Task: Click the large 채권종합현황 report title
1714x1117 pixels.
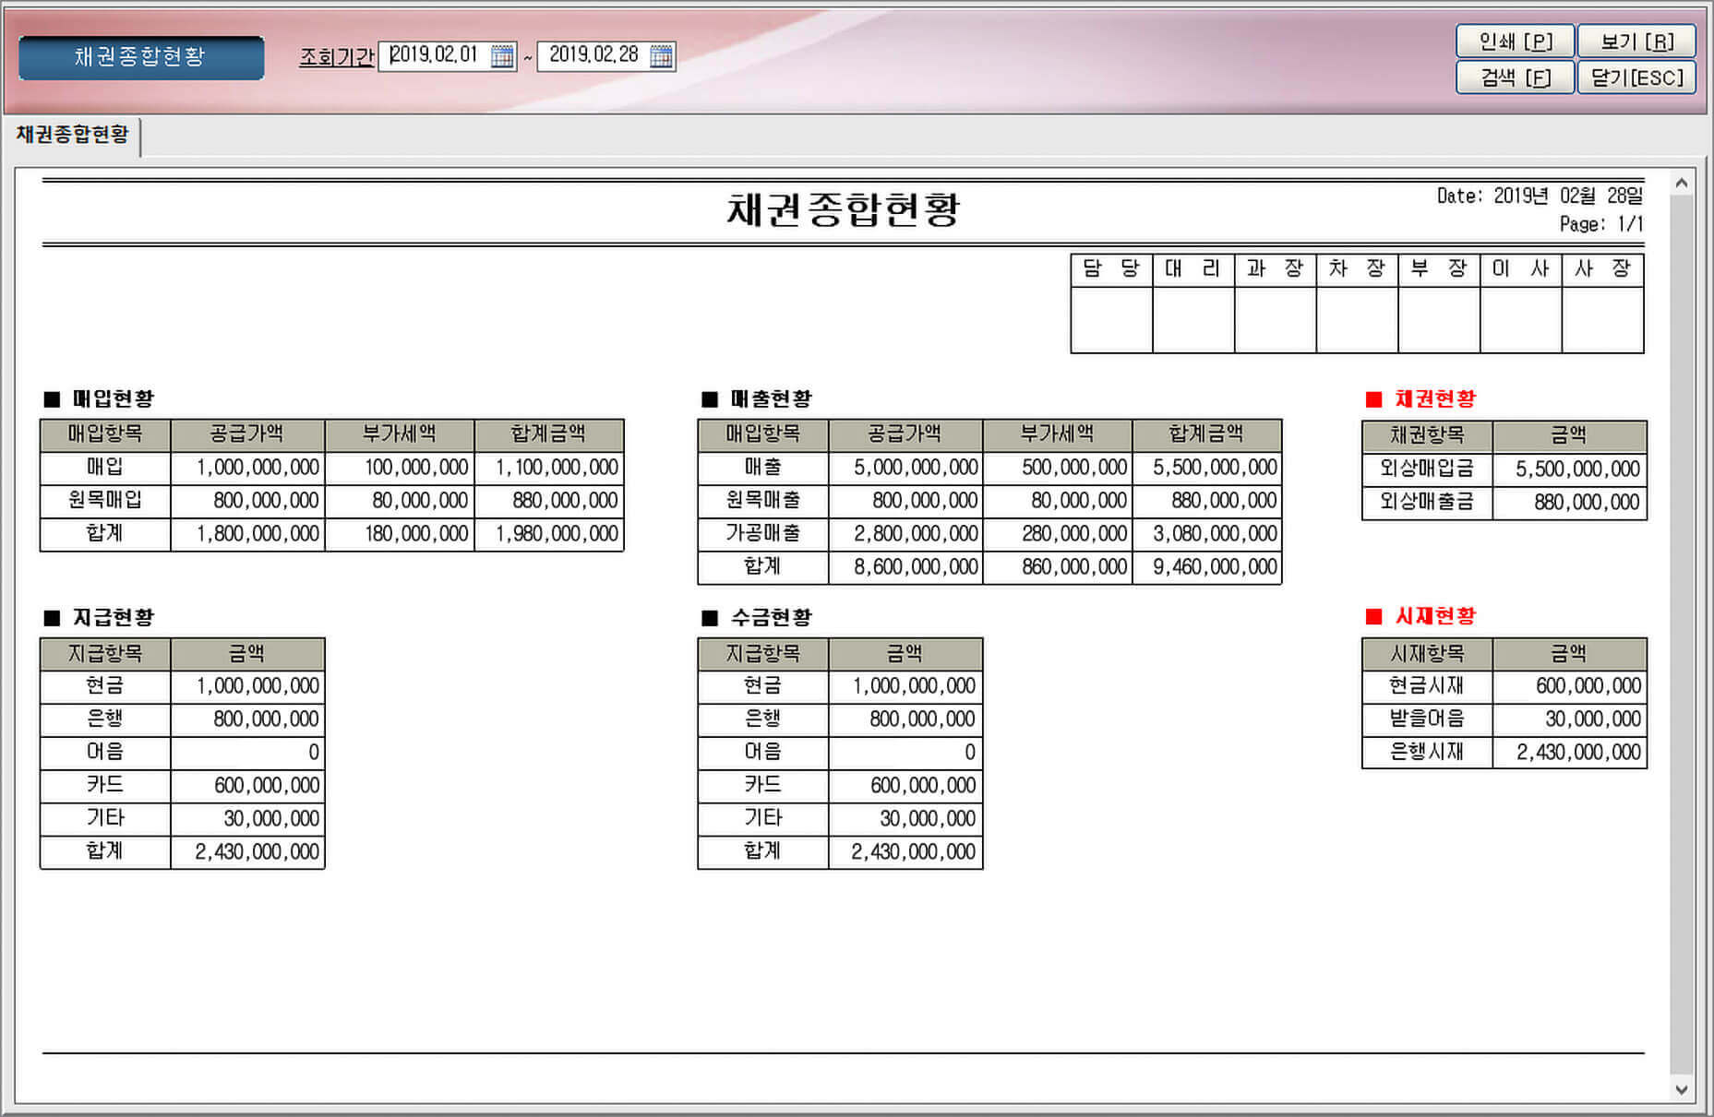Action: click(844, 210)
